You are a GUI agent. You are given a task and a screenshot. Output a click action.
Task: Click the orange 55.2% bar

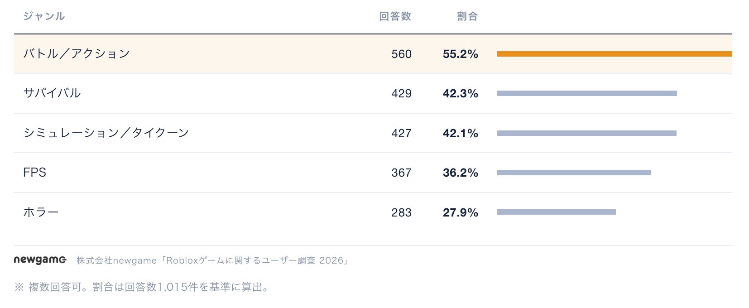(x=615, y=54)
